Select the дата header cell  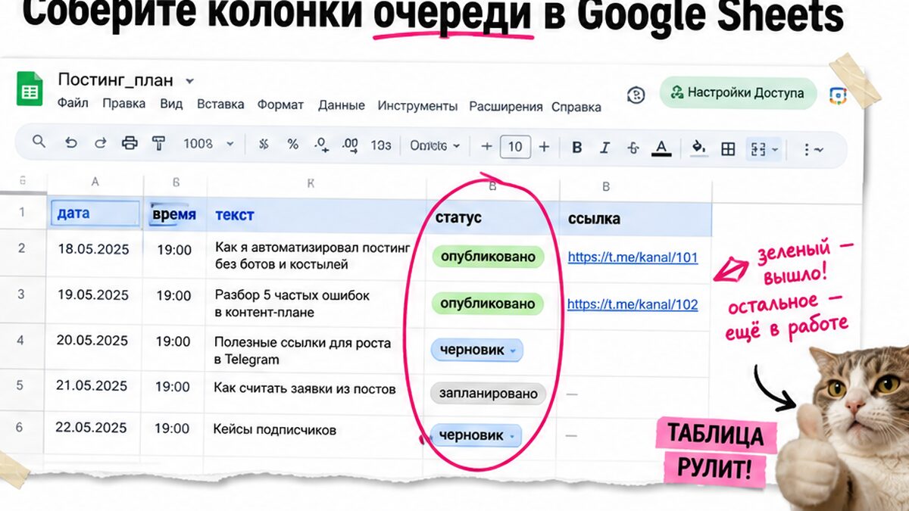(95, 213)
